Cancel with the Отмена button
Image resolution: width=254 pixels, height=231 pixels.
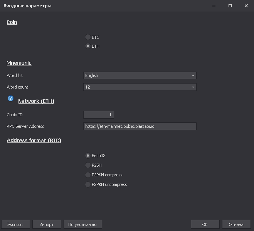[x=236, y=224]
